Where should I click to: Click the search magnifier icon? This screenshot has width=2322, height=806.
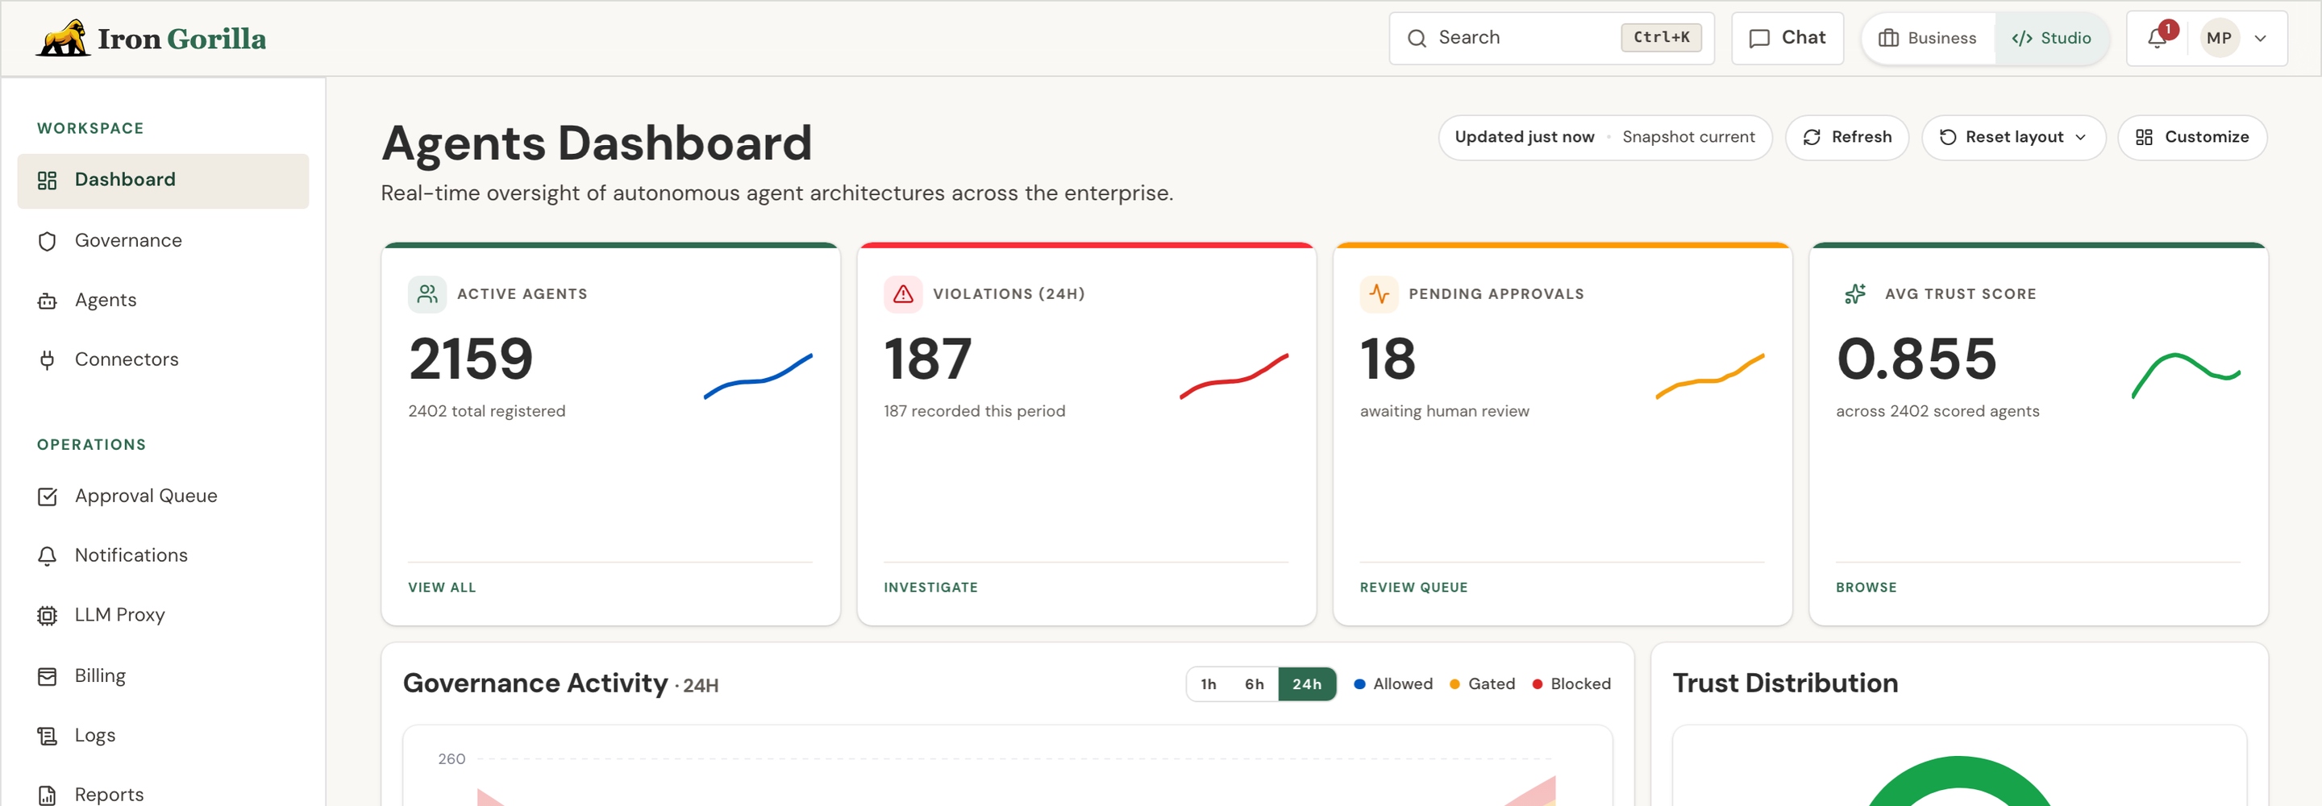pyautogui.click(x=1417, y=38)
